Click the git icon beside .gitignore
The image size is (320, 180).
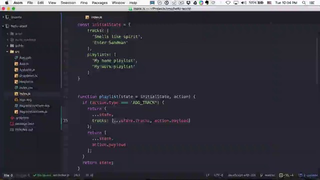(12, 118)
